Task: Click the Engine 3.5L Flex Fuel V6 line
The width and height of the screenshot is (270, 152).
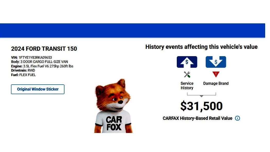Action: click(x=42, y=66)
